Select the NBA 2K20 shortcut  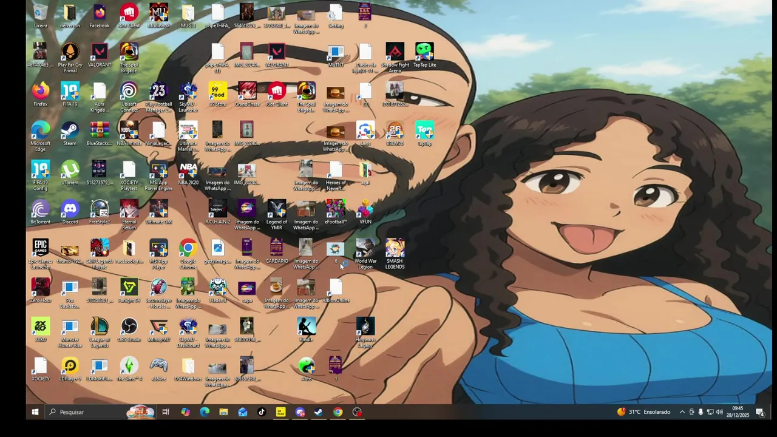pyautogui.click(x=188, y=174)
